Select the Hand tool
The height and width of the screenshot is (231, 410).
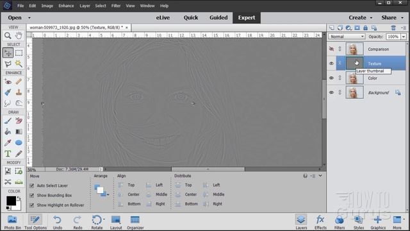(19, 35)
